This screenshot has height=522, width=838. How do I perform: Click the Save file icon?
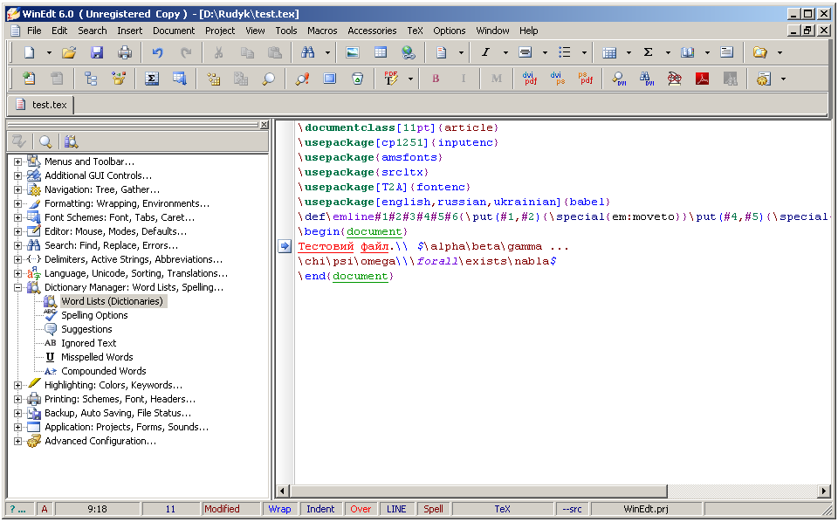[x=97, y=52]
